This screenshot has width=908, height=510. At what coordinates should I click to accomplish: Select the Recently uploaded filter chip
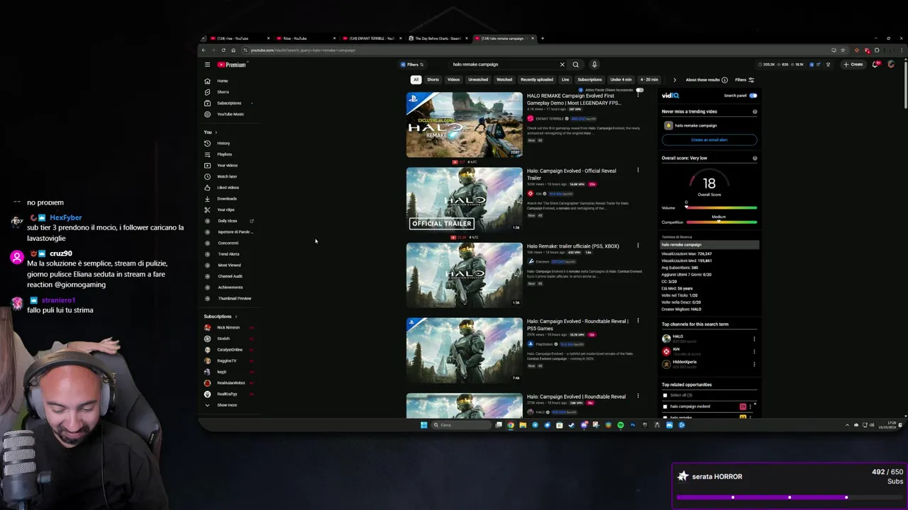click(x=537, y=80)
